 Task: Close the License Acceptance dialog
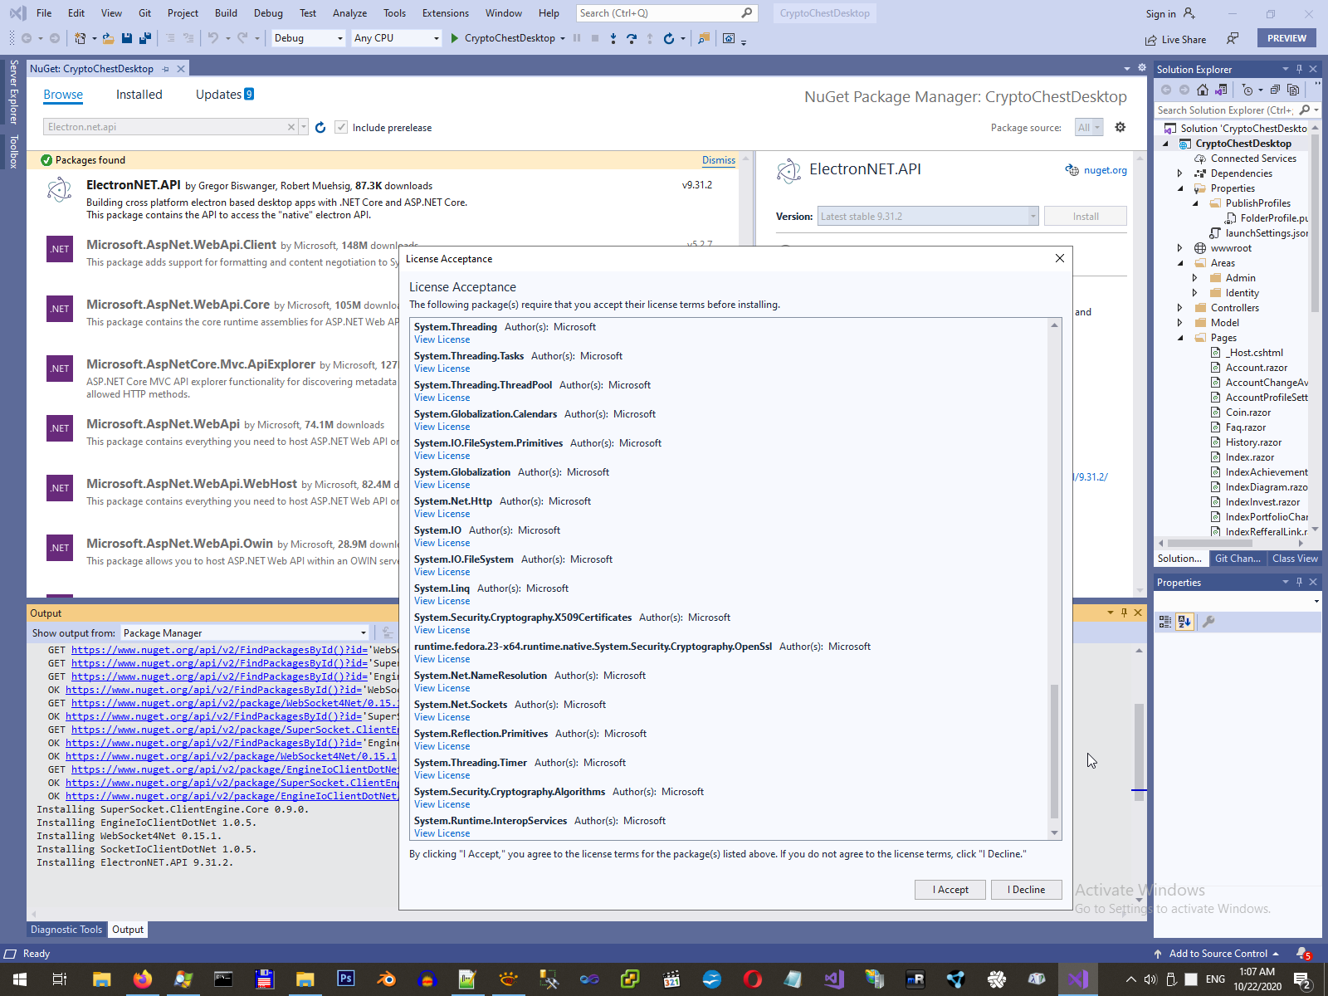click(x=1060, y=258)
